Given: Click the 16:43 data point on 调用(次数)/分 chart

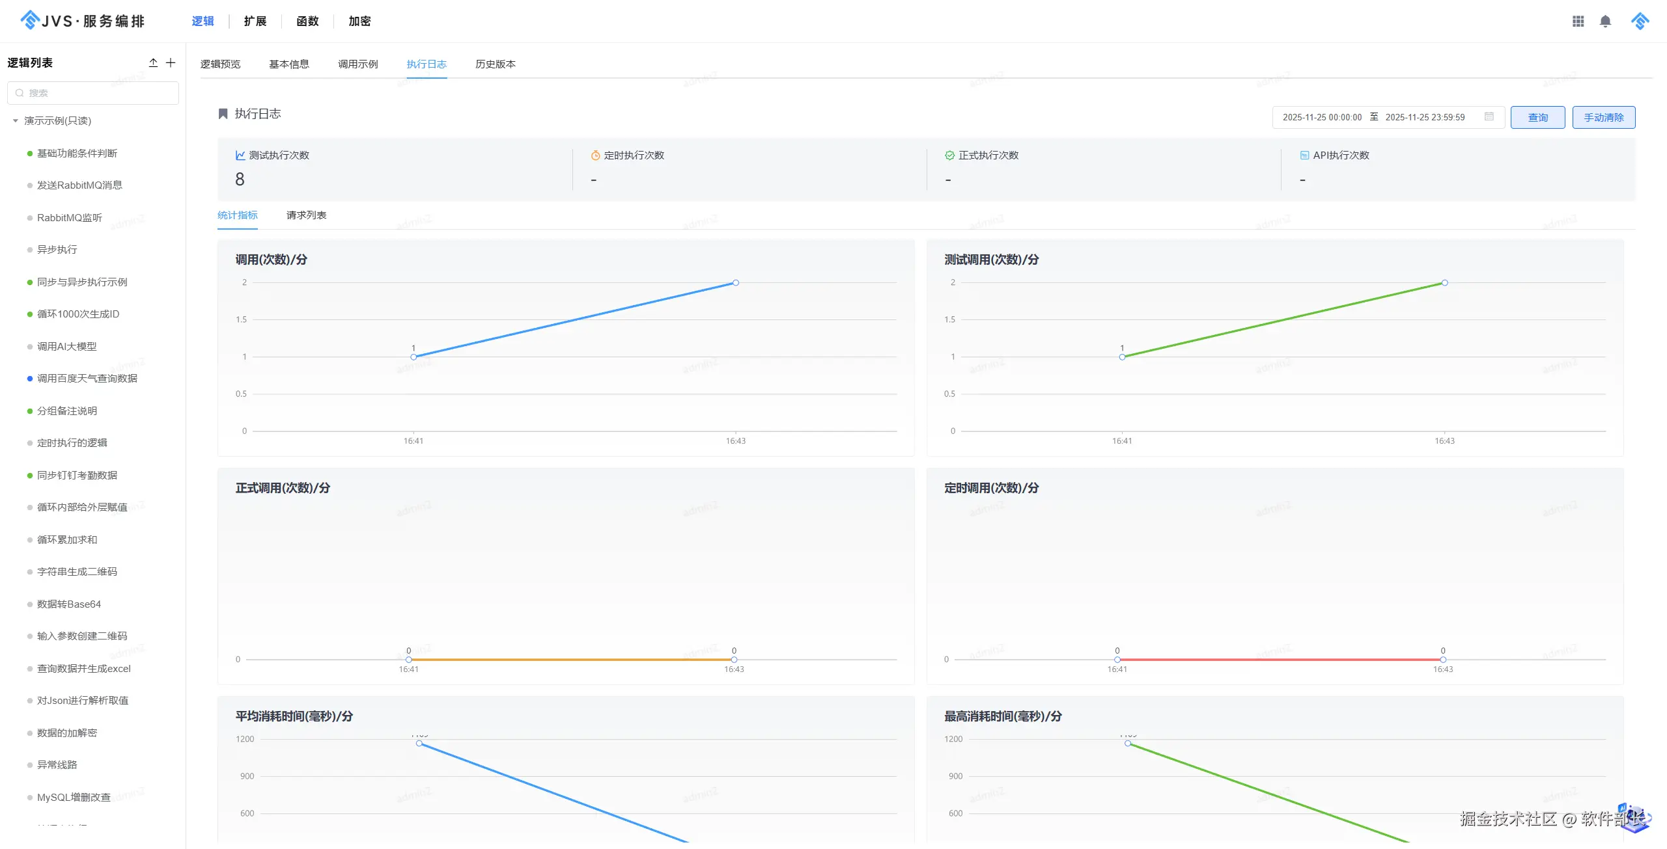Looking at the screenshot, I should click(735, 283).
